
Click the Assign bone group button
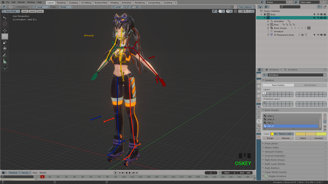pyautogui.click(x=270, y=138)
